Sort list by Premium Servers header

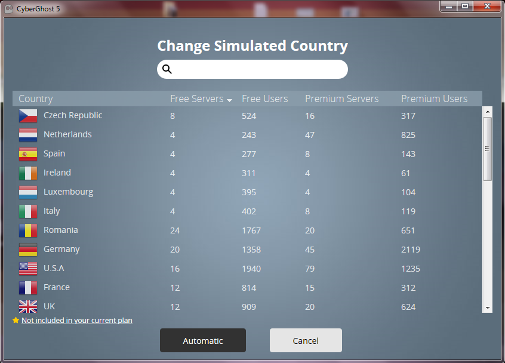pos(341,99)
